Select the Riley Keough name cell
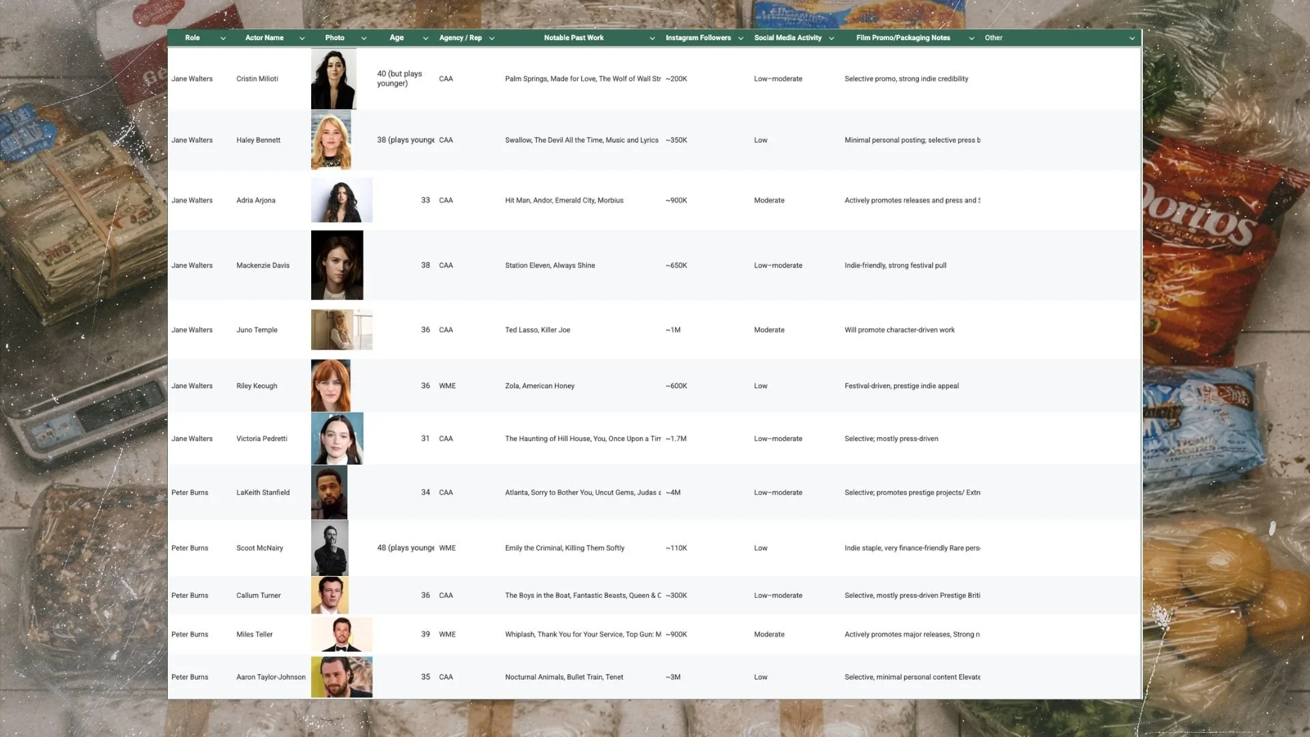This screenshot has width=1310, height=737. tap(257, 386)
